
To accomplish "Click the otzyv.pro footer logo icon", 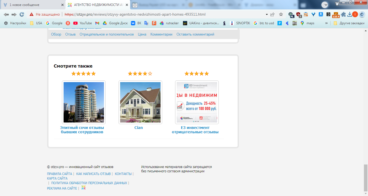I will [84, 187].
